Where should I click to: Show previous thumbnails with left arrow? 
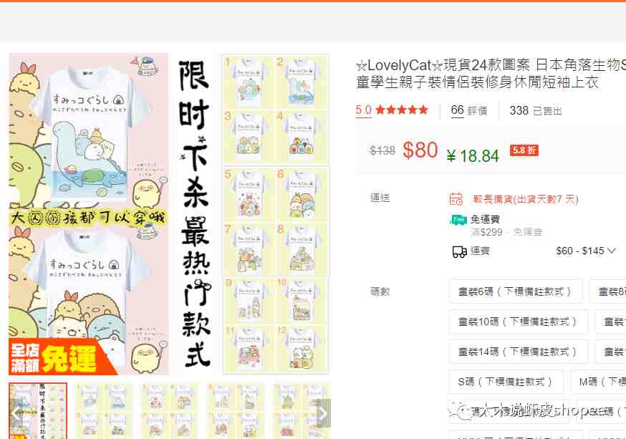[16, 413]
